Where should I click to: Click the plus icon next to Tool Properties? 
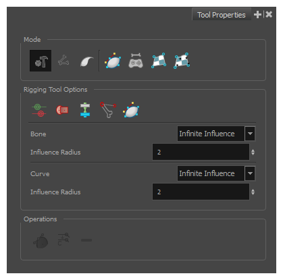(257, 15)
